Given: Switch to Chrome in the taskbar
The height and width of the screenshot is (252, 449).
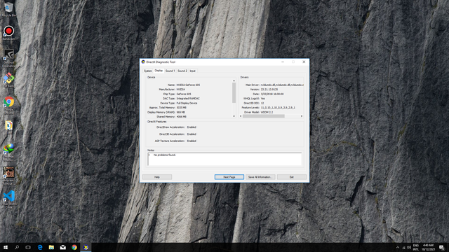Looking at the screenshot, I should (x=74, y=247).
